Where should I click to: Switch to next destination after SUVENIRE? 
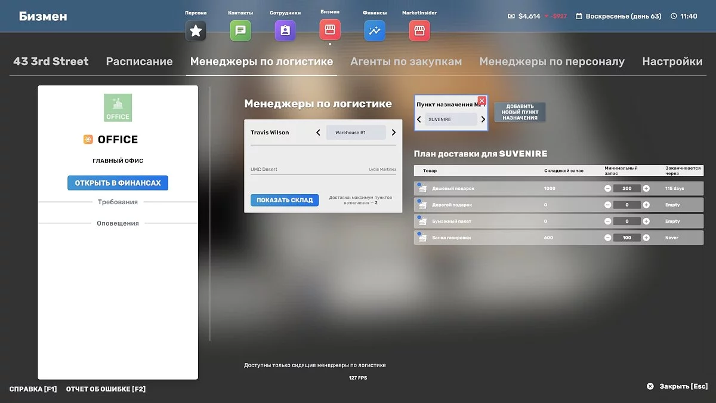point(483,119)
